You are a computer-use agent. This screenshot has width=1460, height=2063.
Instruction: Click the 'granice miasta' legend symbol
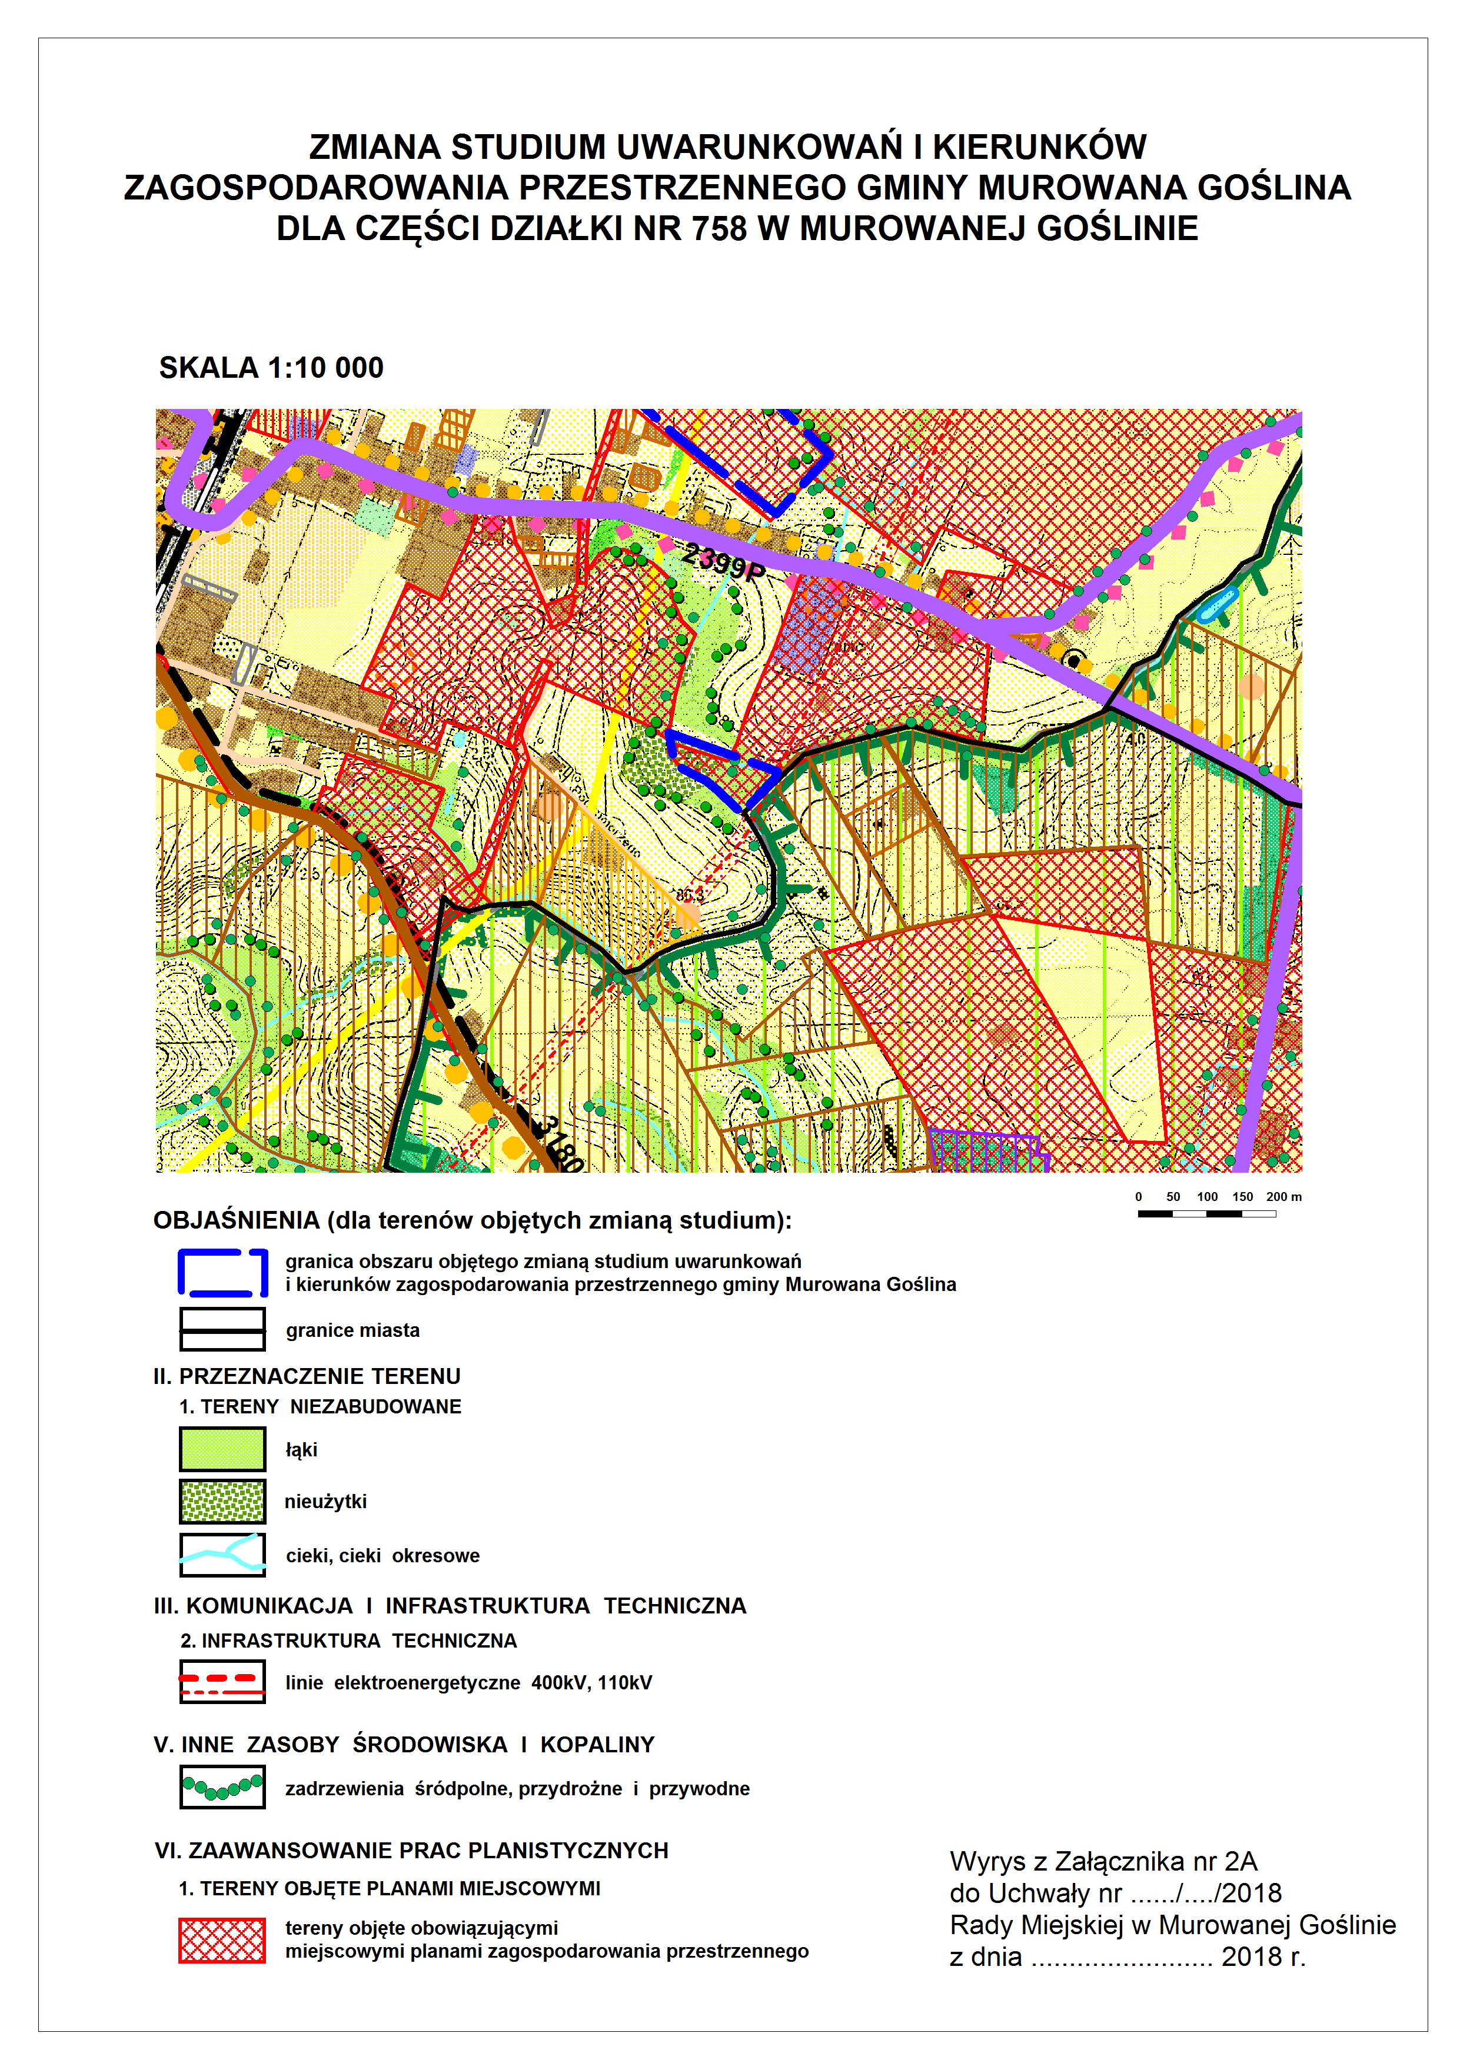(x=222, y=1329)
